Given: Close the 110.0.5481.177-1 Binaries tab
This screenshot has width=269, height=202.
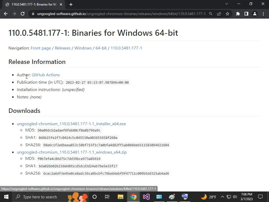Looking at the screenshot, I should coord(61,4).
